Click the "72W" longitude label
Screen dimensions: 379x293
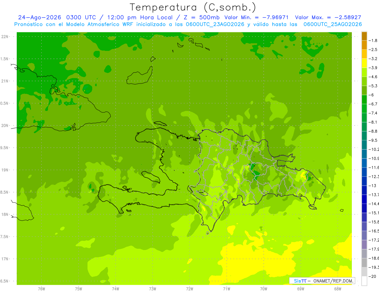[x=189, y=289]
